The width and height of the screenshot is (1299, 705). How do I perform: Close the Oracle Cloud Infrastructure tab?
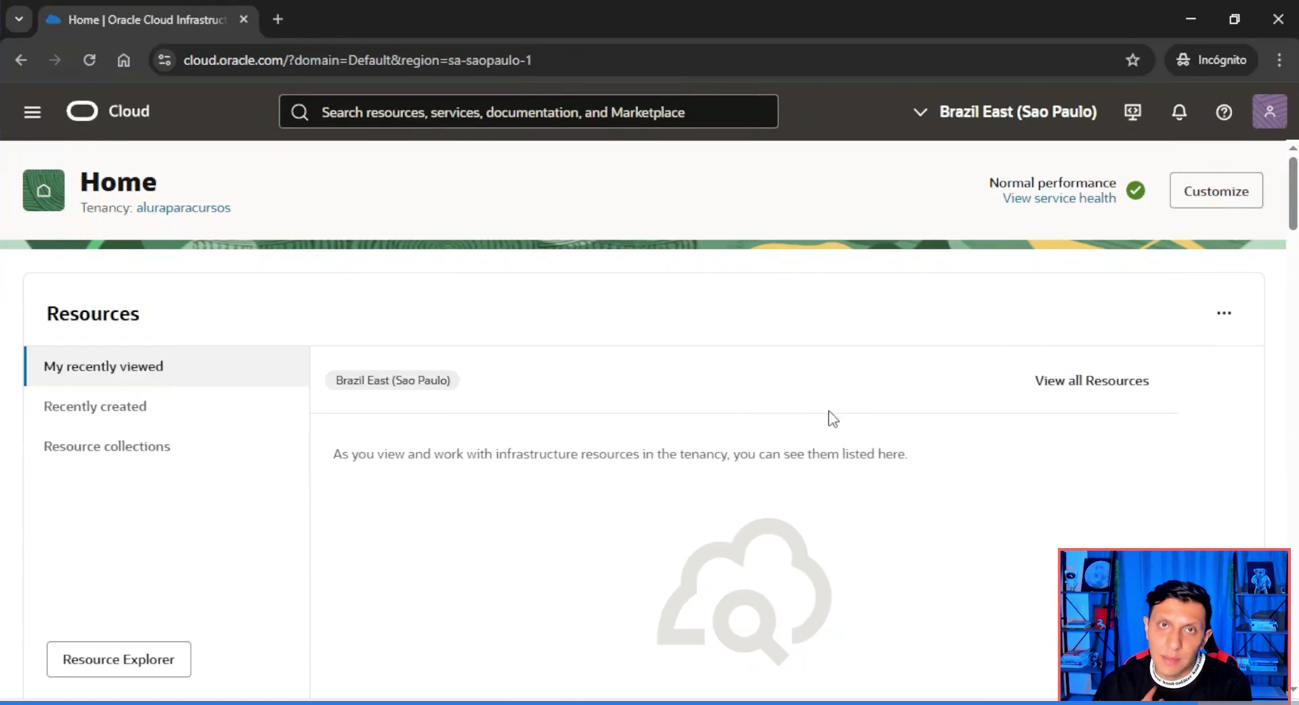pyautogui.click(x=244, y=20)
